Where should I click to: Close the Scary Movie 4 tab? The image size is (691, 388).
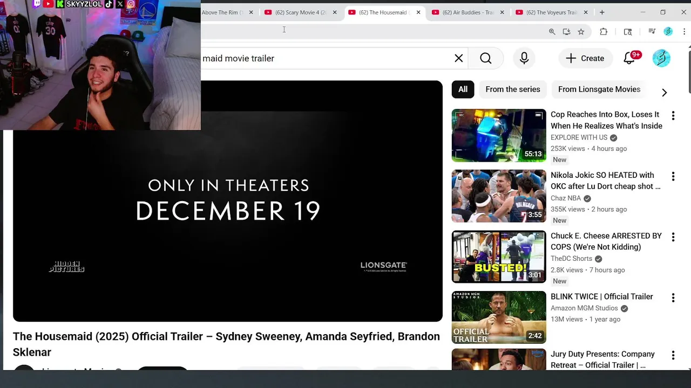[335, 12]
